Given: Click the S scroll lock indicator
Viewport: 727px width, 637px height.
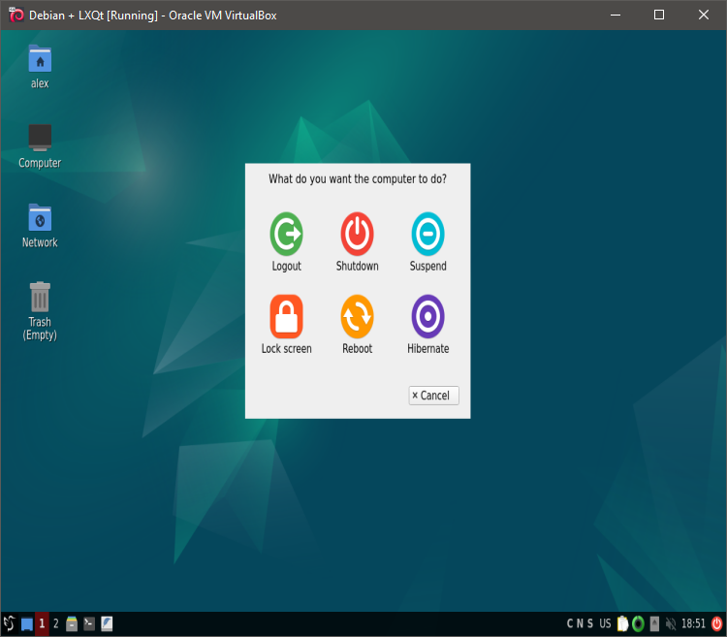Looking at the screenshot, I should 589,623.
